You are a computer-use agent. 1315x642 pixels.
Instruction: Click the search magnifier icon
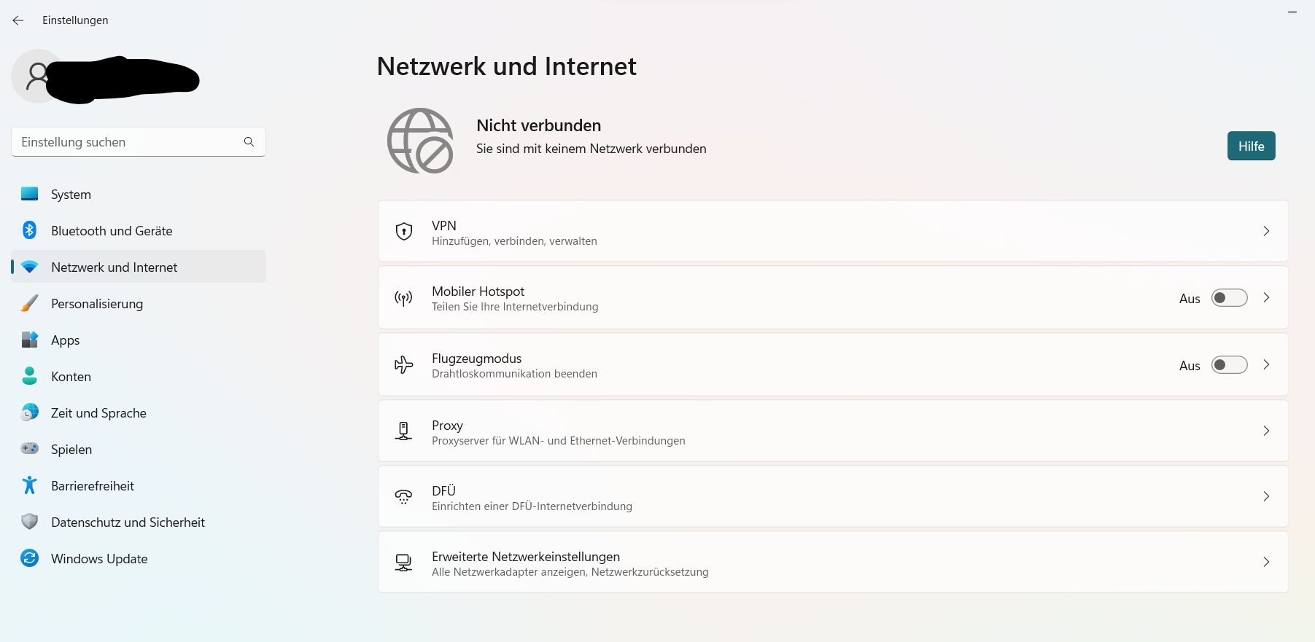(x=249, y=141)
